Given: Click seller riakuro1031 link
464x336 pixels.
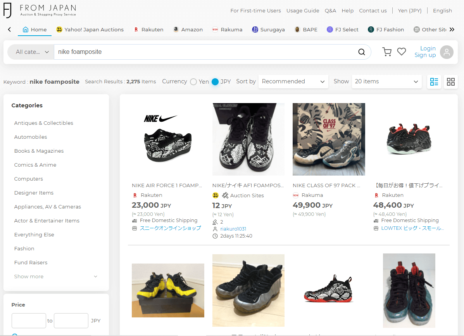Looking at the screenshot, I should 233,229.
